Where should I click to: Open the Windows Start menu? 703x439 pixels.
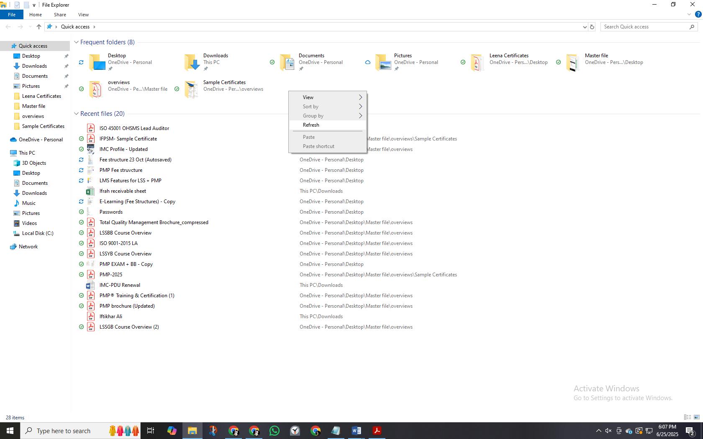point(10,431)
